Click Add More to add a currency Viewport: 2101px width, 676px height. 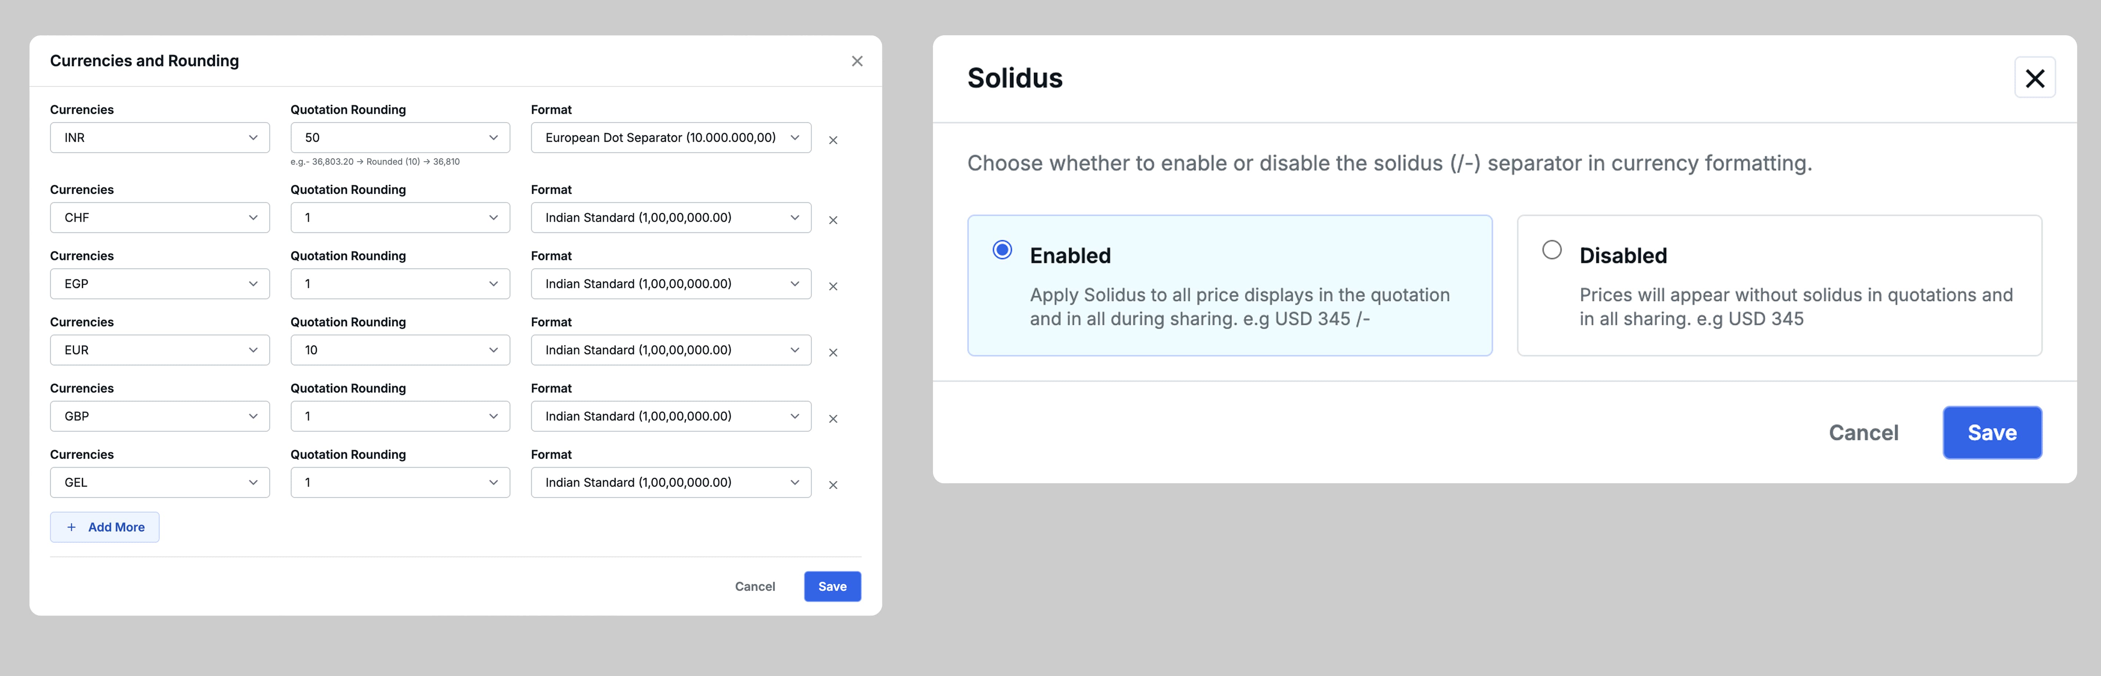pos(104,527)
